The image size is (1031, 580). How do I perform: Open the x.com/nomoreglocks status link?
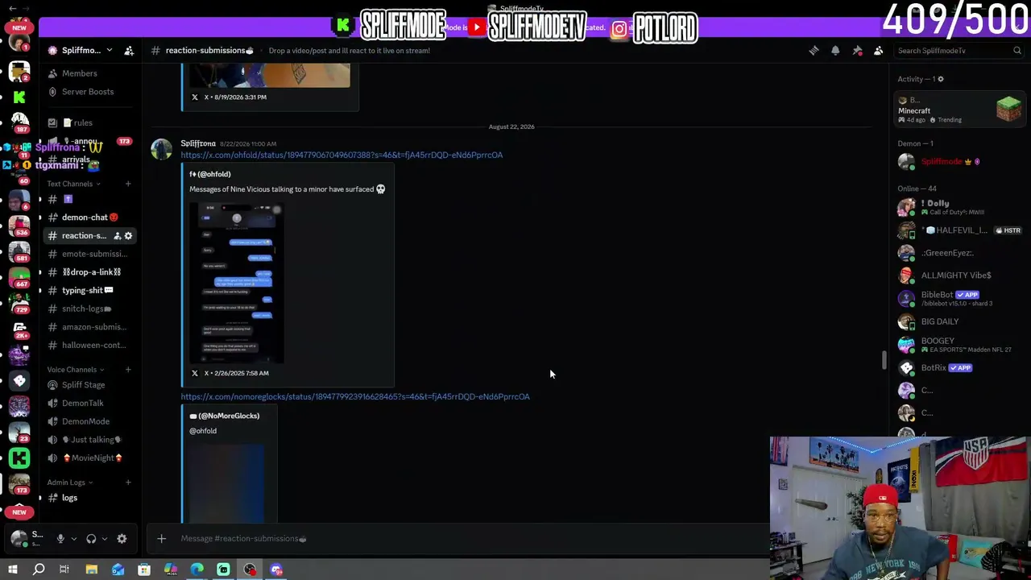click(355, 397)
